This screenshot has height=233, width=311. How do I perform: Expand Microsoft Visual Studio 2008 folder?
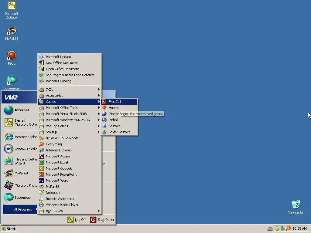(x=70, y=114)
